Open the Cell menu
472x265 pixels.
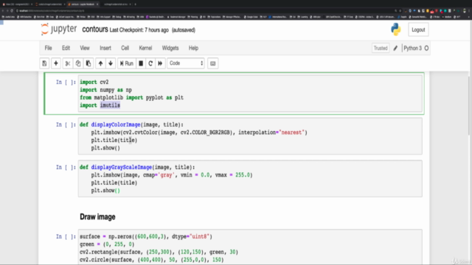click(125, 48)
